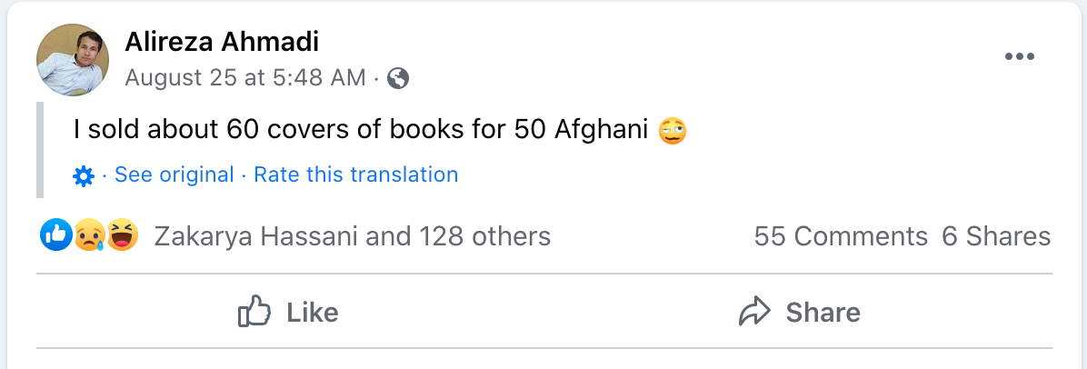Show the 6 Shares list
1087x369 pixels.
[996, 237]
